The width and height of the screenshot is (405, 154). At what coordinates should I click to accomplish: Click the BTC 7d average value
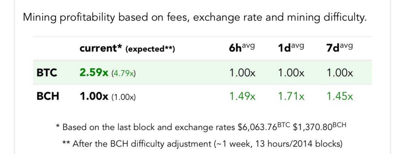point(340,72)
